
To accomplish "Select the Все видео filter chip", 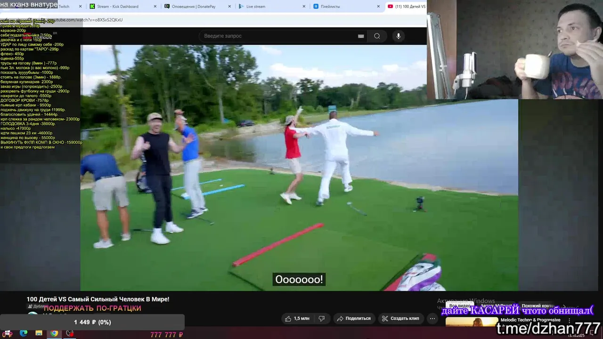I will coord(460,306).
